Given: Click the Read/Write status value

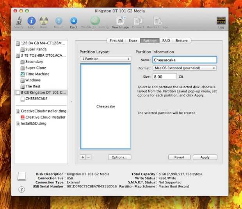Looking at the screenshot, I should coord(167,178).
